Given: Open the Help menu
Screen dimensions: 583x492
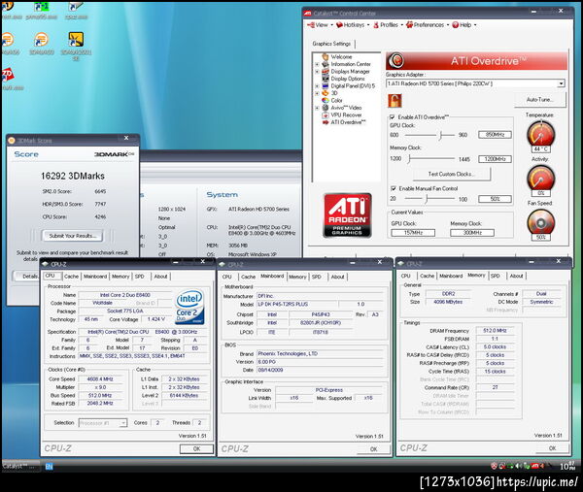Looking at the screenshot, I should [x=464, y=25].
